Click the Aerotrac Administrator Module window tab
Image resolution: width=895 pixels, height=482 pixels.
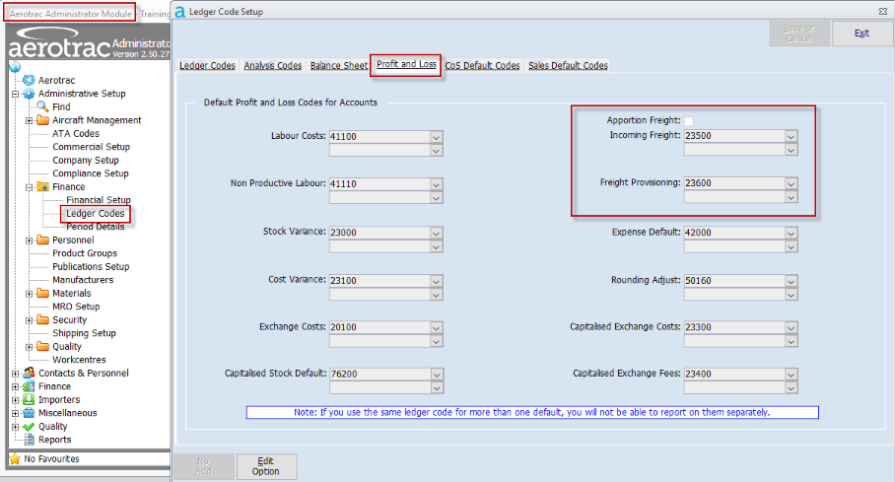click(x=70, y=13)
